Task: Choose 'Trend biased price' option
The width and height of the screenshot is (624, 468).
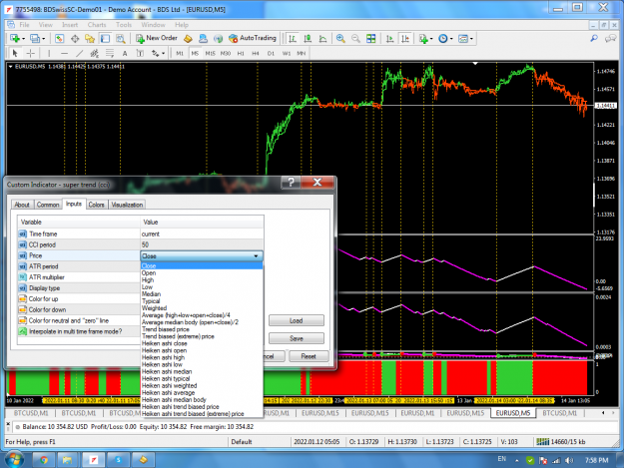Action: [166, 329]
